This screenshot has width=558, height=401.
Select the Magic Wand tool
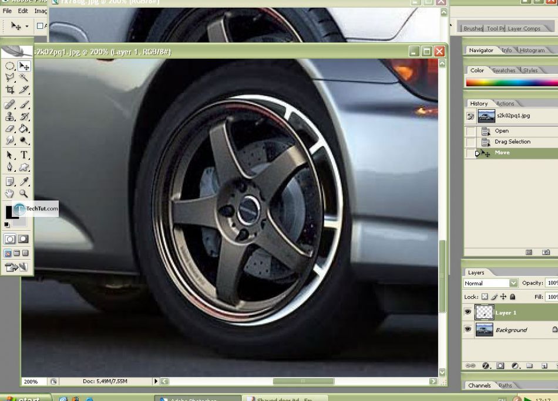24,77
